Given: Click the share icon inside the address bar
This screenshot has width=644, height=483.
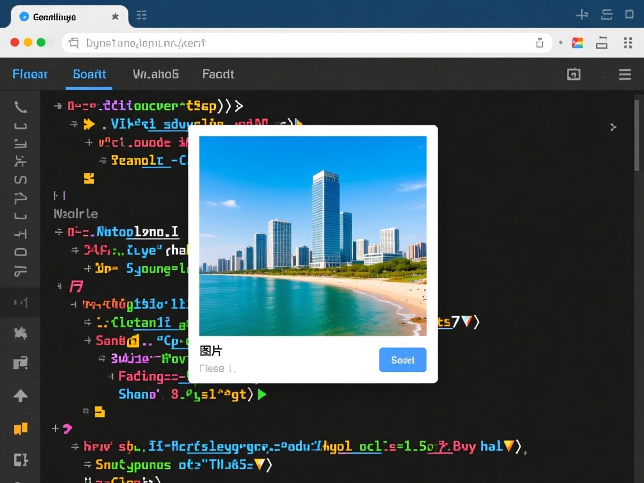Looking at the screenshot, I should (x=539, y=43).
